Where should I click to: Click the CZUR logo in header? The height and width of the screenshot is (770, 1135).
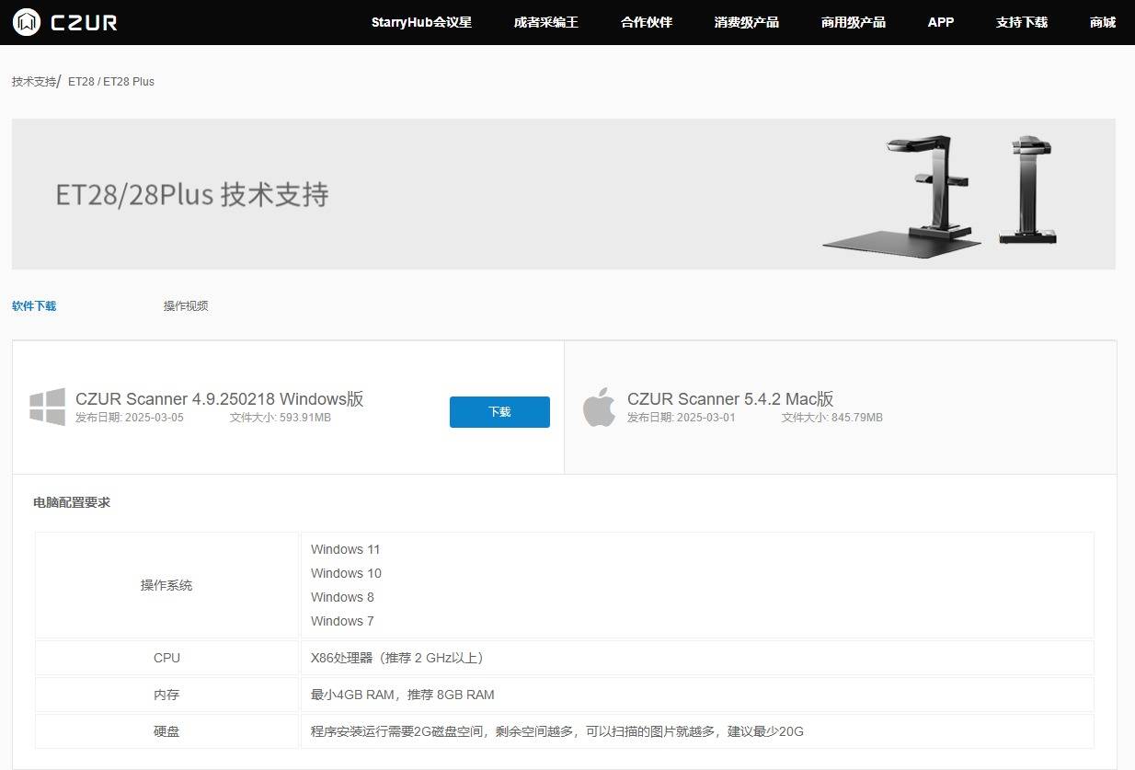[65, 22]
